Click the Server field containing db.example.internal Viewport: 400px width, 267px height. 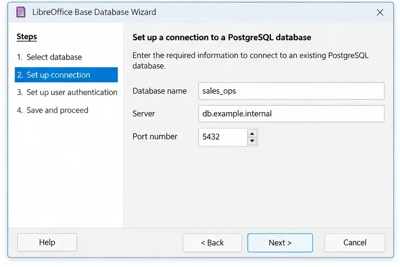291,114
